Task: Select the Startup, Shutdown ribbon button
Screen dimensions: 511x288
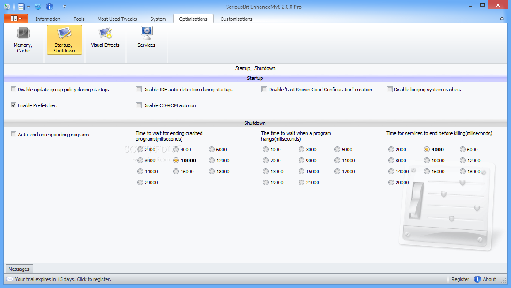Action: 64,40
